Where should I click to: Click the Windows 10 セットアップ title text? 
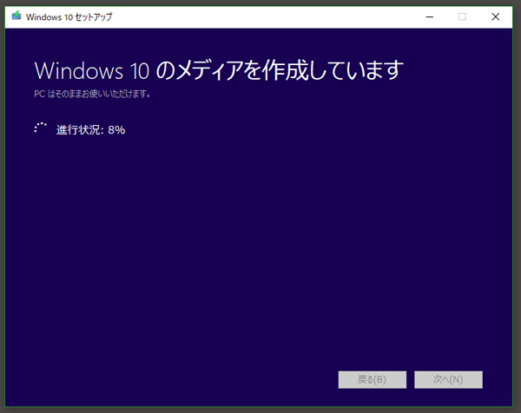(x=69, y=17)
